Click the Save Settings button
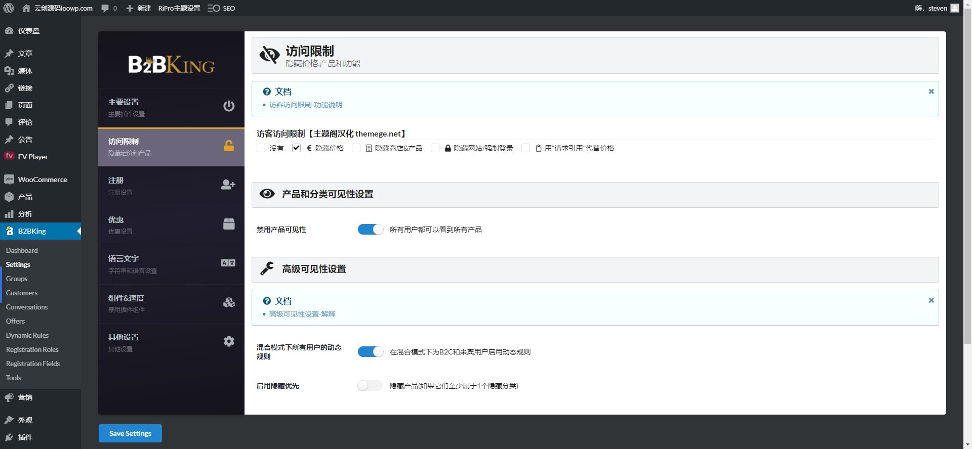This screenshot has width=972, height=449. click(x=130, y=433)
